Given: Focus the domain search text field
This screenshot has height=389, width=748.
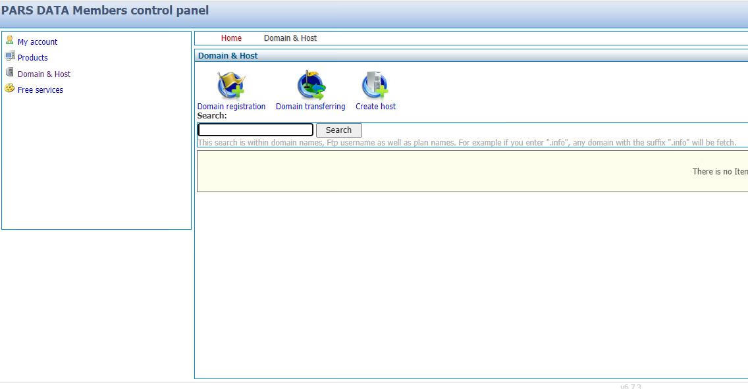Looking at the screenshot, I should (255, 130).
